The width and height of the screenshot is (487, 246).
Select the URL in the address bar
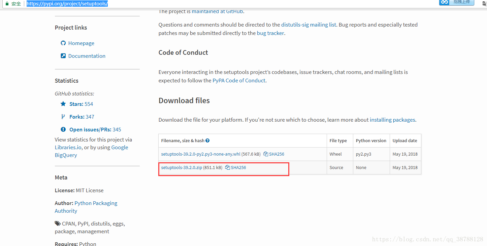tap(67, 4)
